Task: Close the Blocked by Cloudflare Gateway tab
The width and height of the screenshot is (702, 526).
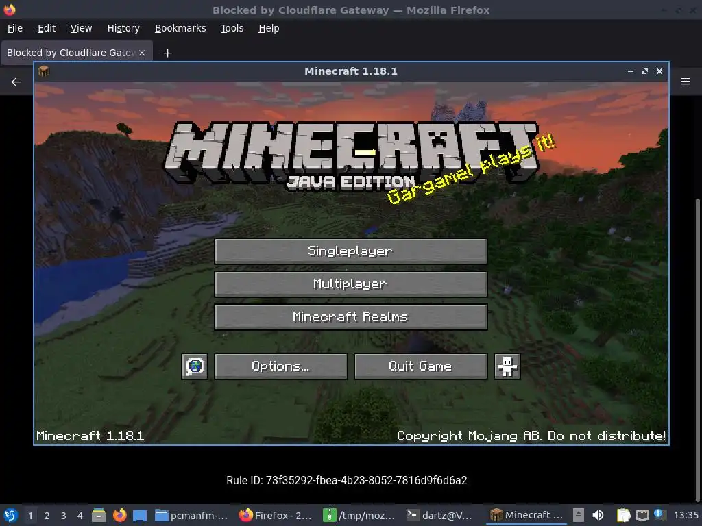Action: (x=142, y=53)
